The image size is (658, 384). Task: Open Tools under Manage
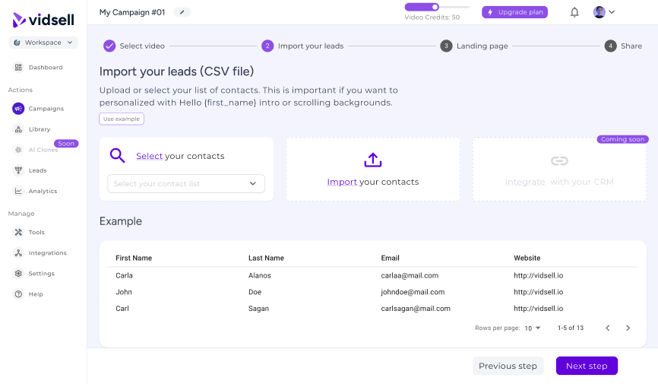(x=36, y=232)
